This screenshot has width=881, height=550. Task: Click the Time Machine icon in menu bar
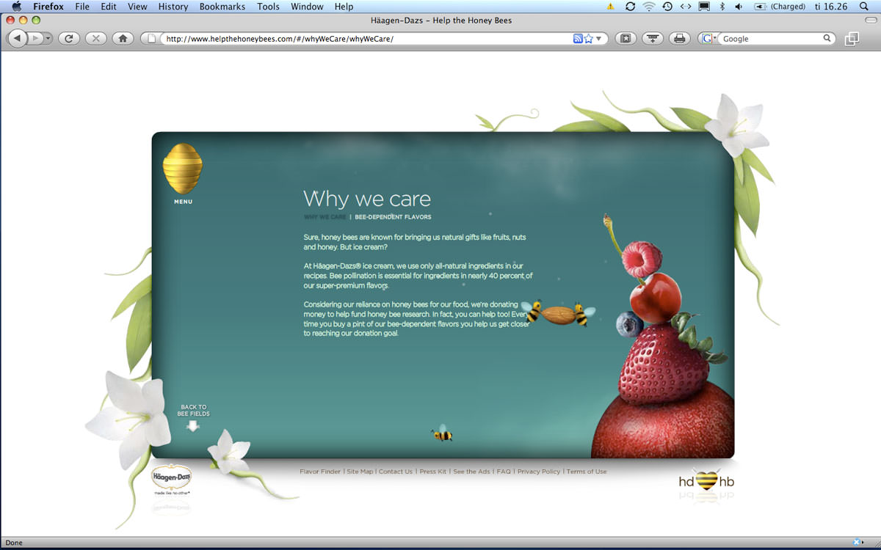667,7
